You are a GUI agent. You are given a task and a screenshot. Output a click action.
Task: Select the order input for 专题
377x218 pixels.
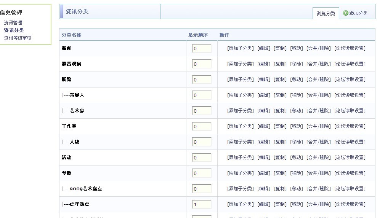click(x=202, y=173)
